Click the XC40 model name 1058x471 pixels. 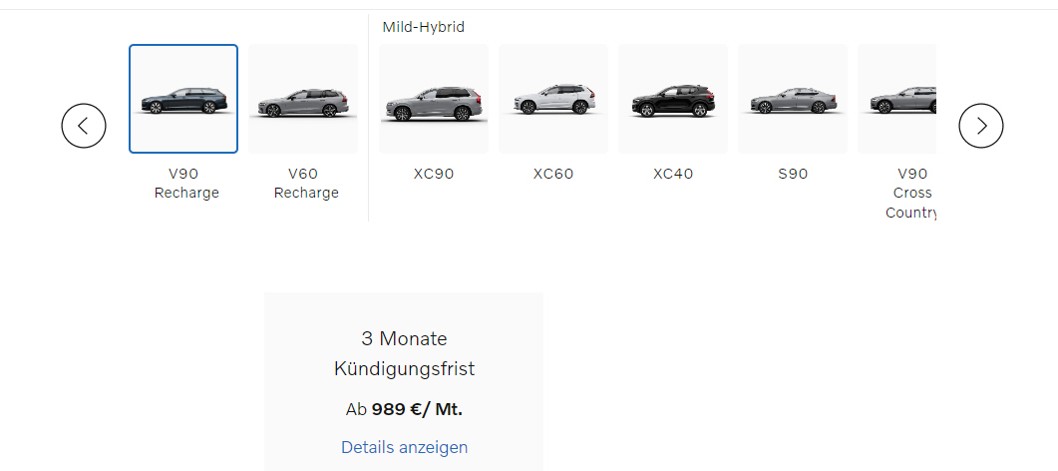(673, 174)
